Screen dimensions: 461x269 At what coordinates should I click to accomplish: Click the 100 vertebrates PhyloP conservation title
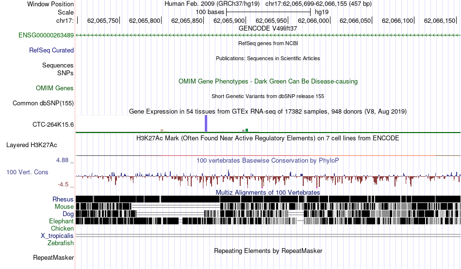point(268,161)
